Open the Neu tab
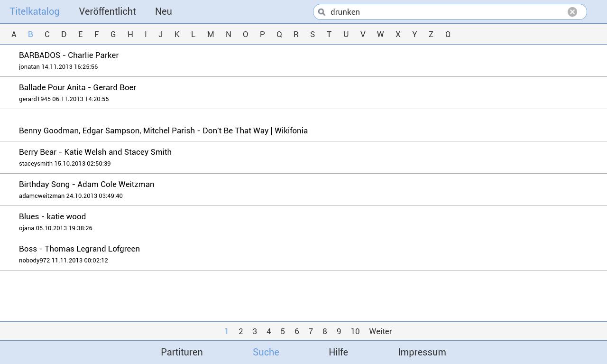Screen dimensions: 607x364 coord(164,11)
